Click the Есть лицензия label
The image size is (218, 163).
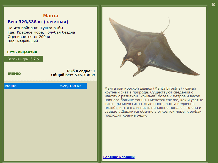point(22,52)
